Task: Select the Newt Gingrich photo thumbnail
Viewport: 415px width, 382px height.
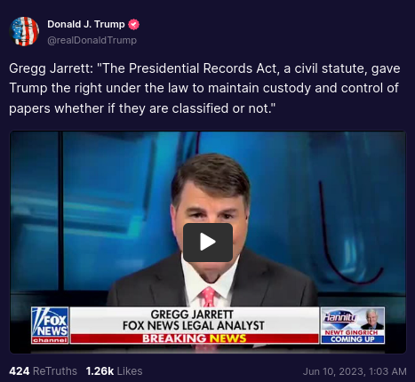Action: point(371,319)
